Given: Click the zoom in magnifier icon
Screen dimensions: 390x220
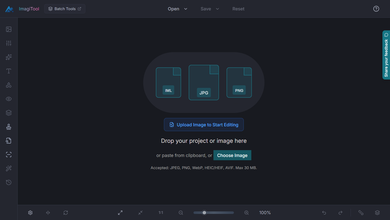Looking at the screenshot, I should (247, 213).
